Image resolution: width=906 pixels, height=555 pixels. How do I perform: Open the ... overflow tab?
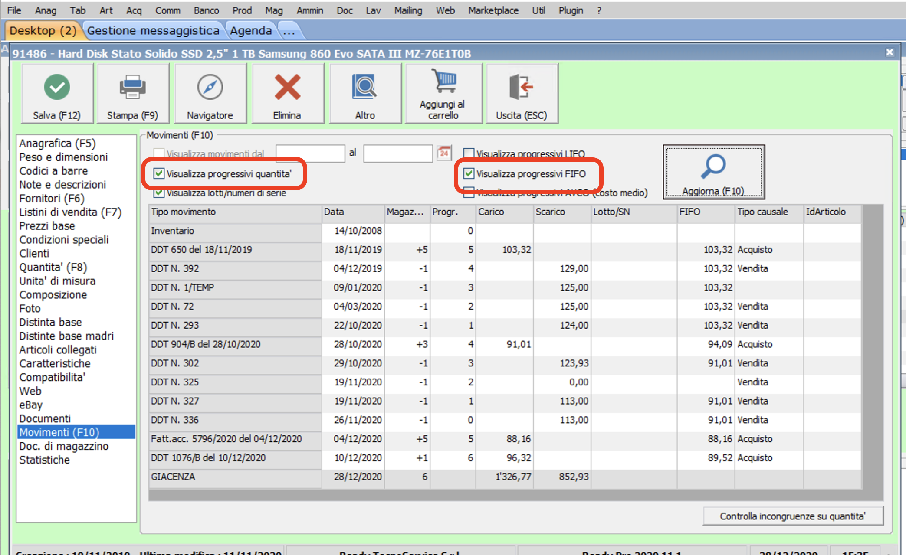289,31
